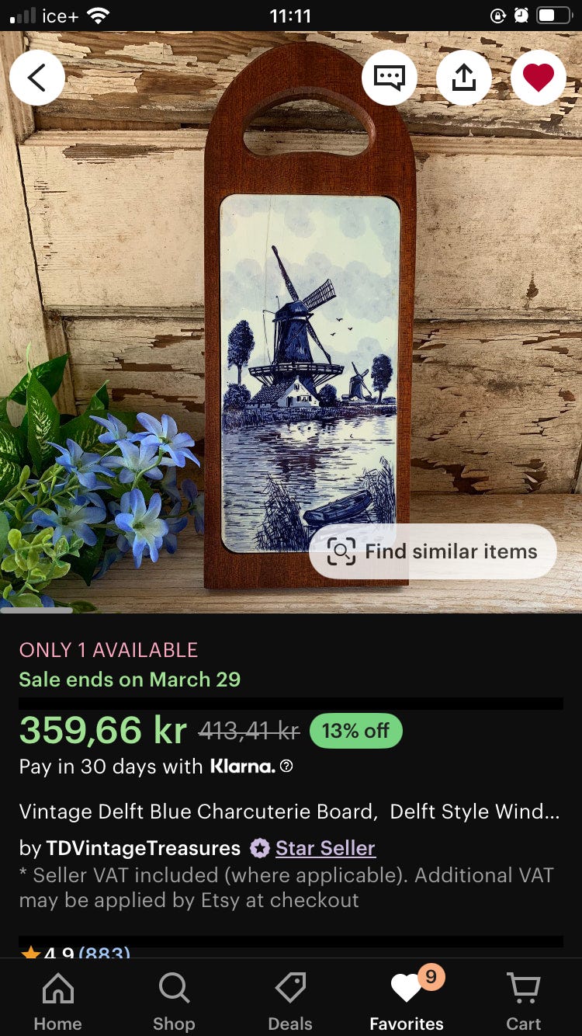
Task: Open TDVintageTreasures shop name
Action: tap(144, 848)
